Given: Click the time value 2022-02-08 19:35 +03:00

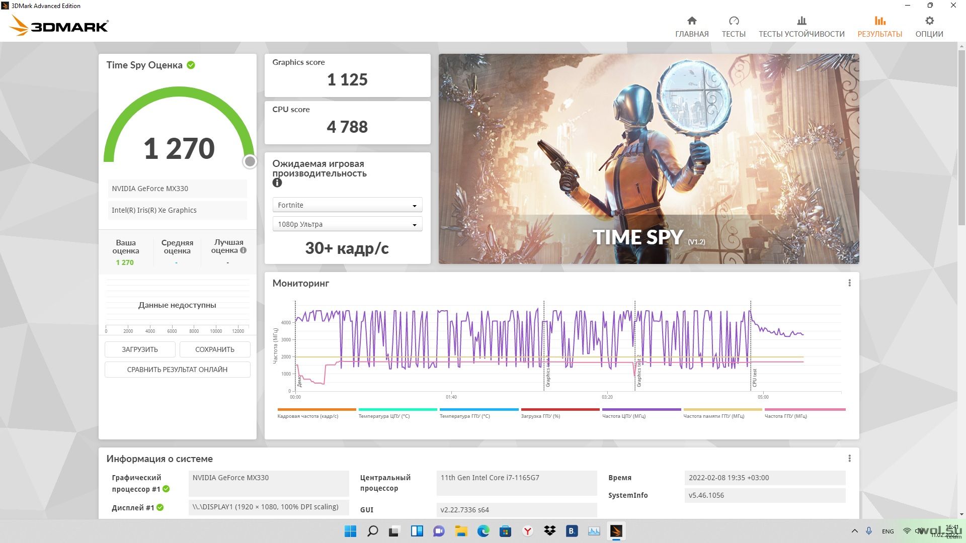Looking at the screenshot, I should 765,478.
